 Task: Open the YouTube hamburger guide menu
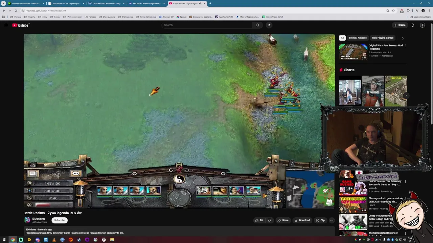6,25
